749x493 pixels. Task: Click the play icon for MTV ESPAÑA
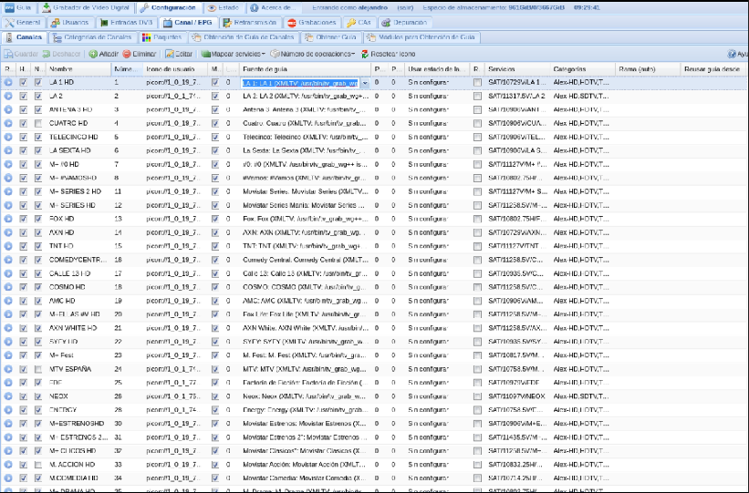click(x=8, y=369)
